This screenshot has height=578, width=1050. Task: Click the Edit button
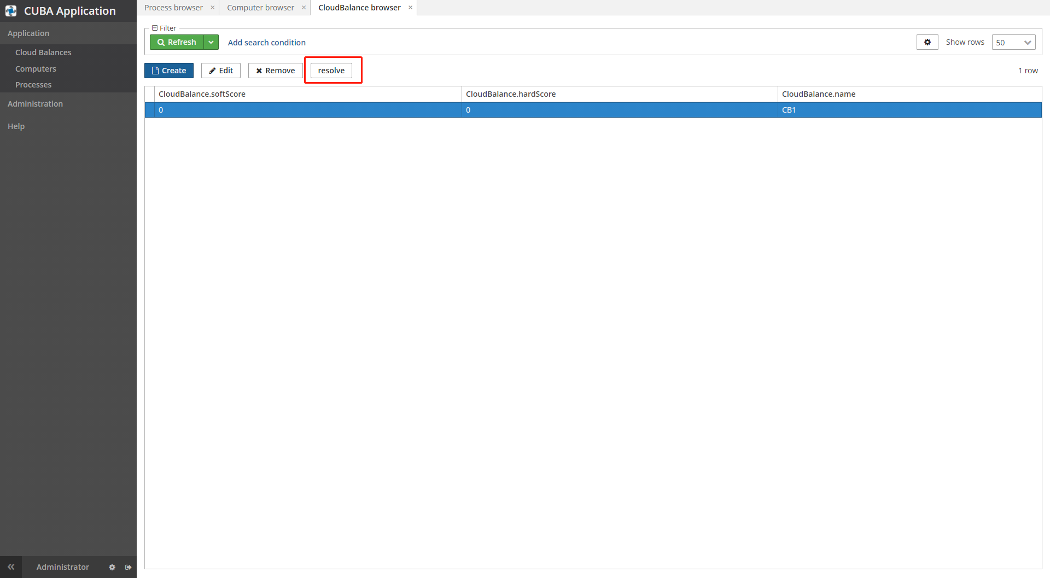pos(221,71)
